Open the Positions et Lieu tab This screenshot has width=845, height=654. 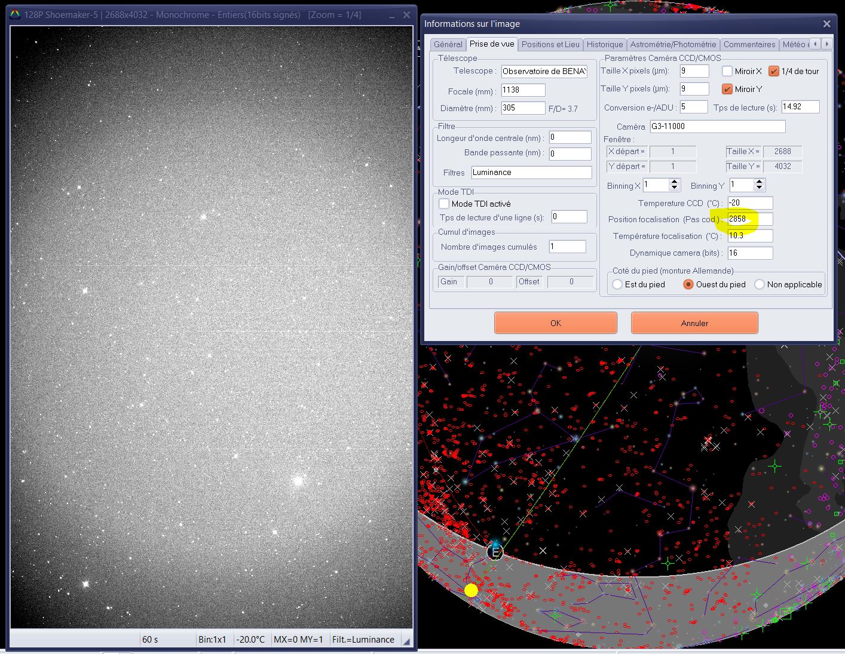[550, 44]
